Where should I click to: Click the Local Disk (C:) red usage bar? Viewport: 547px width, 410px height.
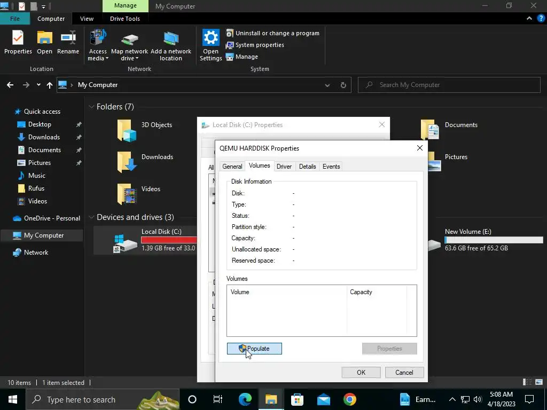[169, 240]
